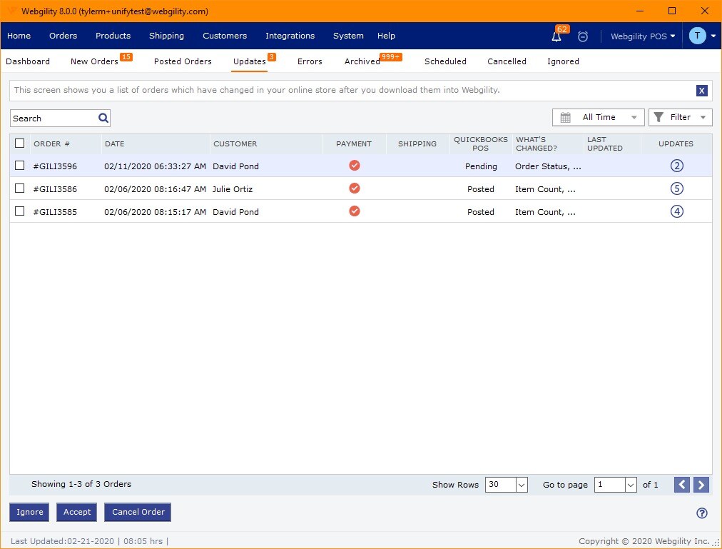Expand the Webgility POS profile dropdown
This screenshot has width=722, height=549.
pyautogui.click(x=643, y=36)
